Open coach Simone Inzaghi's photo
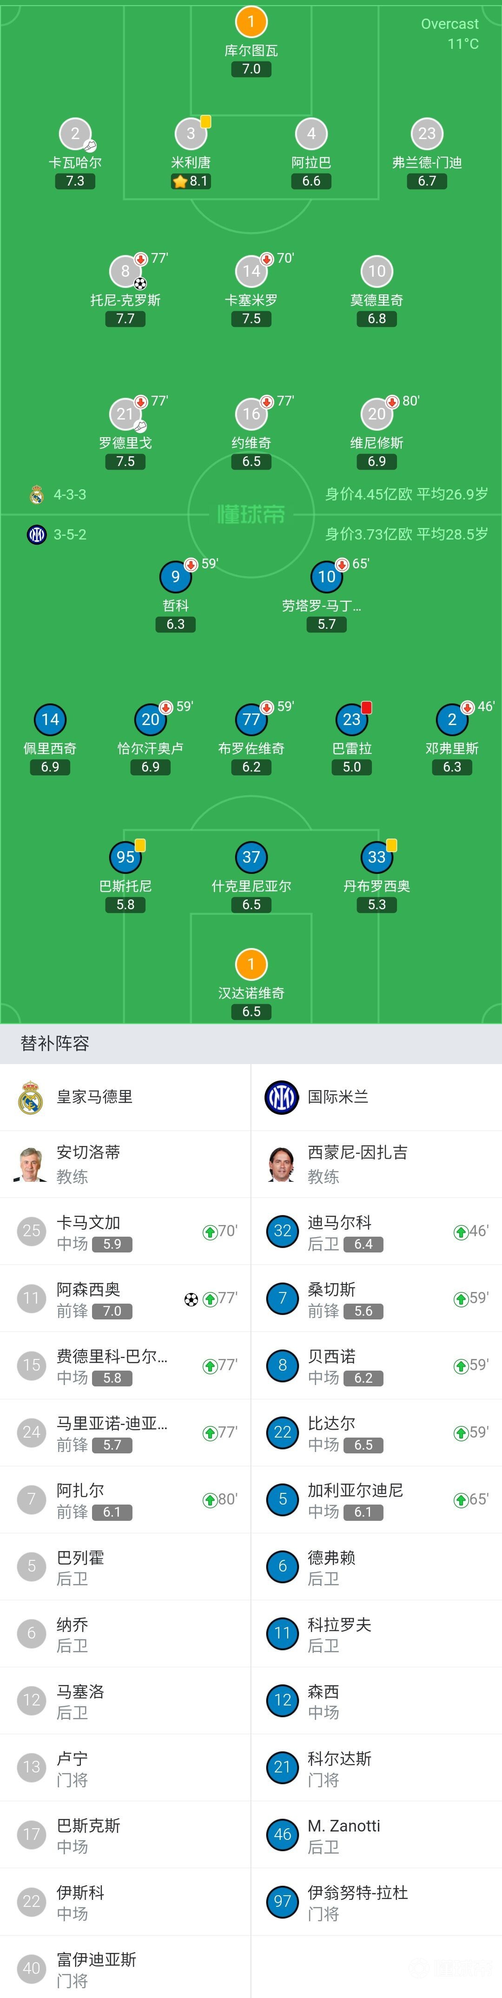 coord(282,1164)
